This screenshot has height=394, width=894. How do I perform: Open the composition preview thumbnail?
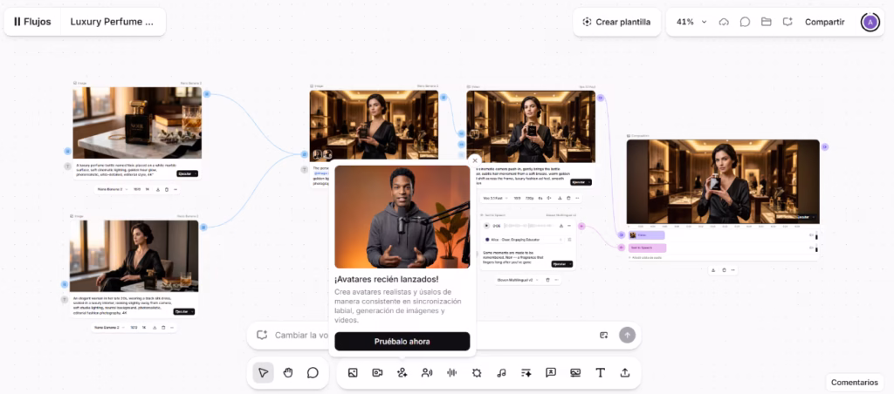coord(723,181)
